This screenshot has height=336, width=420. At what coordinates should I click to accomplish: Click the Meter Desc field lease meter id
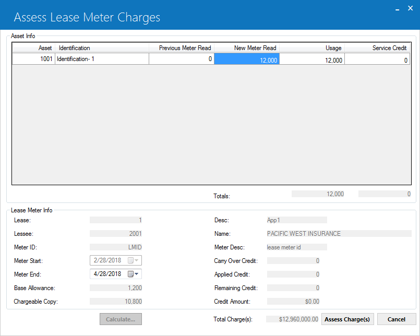click(x=297, y=247)
